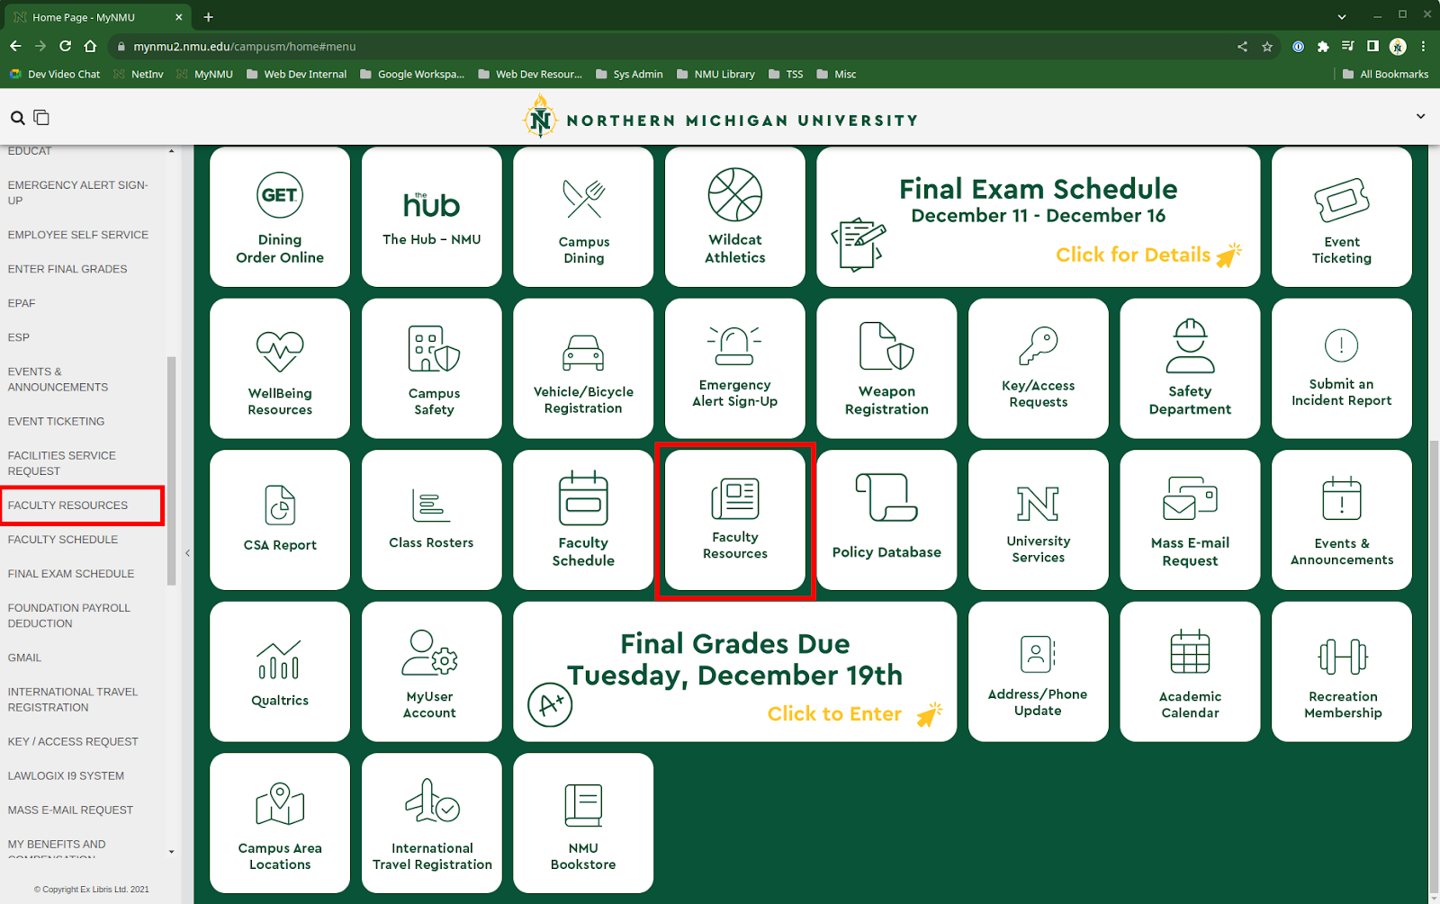The width and height of the screenshot is (1440, 904).
Task: Click the Final Exam Schedule banner
Action: [x=1039, y=217]
